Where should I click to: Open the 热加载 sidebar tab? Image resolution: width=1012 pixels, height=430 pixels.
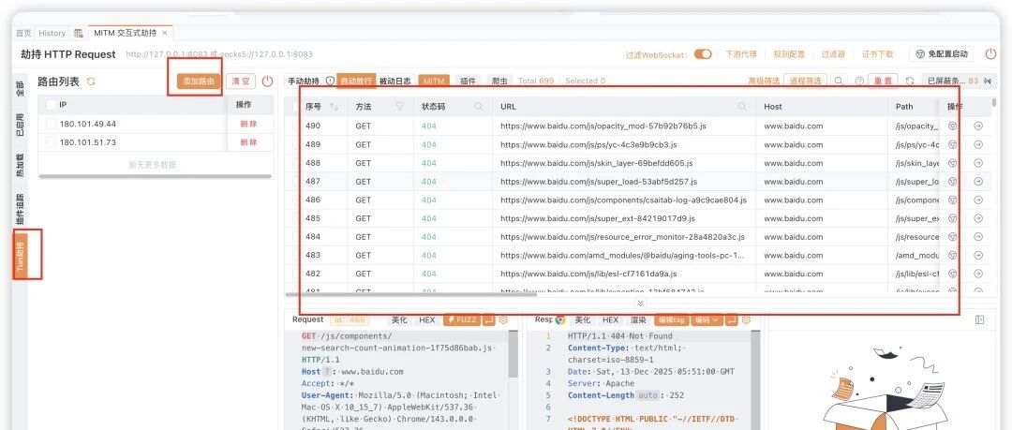tap(20, 167)
